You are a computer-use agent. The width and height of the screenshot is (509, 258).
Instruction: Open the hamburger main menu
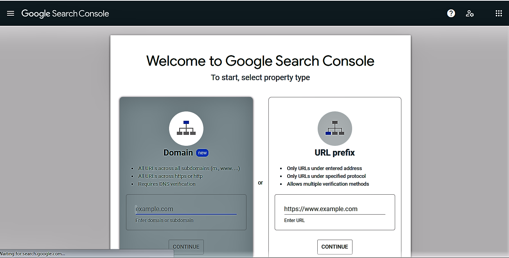11,13
